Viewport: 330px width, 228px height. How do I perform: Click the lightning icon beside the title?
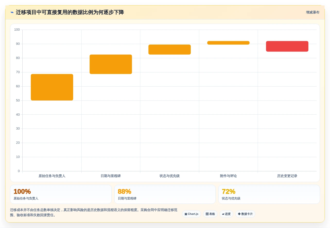click(x=12, y=12)
